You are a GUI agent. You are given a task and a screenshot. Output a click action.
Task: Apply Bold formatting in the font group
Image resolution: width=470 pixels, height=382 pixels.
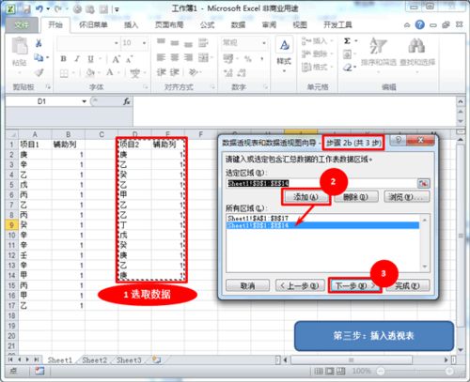pyautogui.click(x=64, y=58)
